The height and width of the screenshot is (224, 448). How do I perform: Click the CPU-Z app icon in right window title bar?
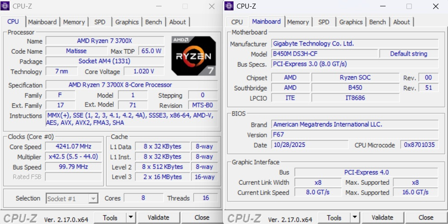[229, 6]
